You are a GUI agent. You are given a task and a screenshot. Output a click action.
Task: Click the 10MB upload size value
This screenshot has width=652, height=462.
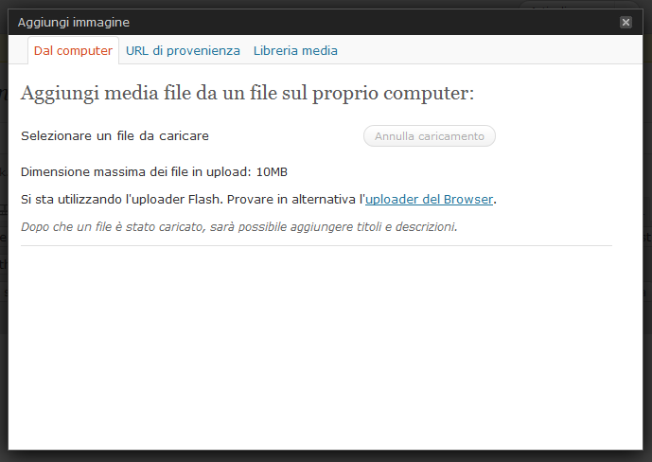(x=272, y=171)
